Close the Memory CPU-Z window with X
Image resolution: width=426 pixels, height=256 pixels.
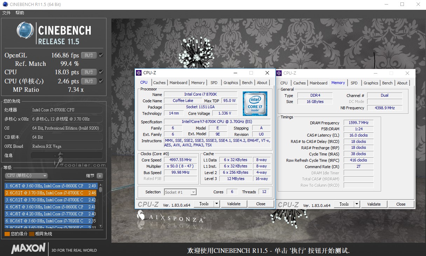pyautogui.click(x=407, y=73)
